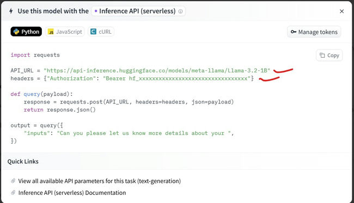Click the inputs string 'Can you please let us know'

pyautogui.click(x=144, y=133)
